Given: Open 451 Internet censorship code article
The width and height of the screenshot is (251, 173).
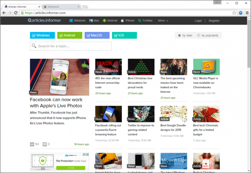Looking at the screenshot, I should click(x=108, y=83).
